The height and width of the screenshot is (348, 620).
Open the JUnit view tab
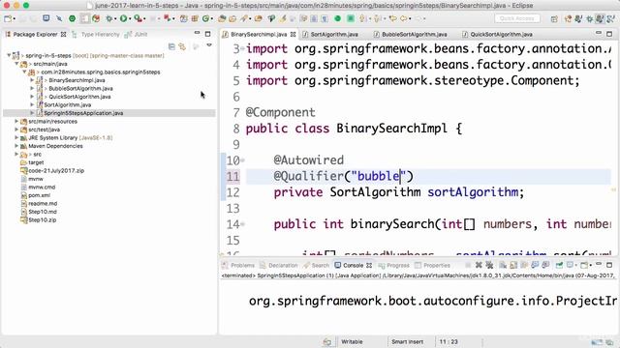136,35
